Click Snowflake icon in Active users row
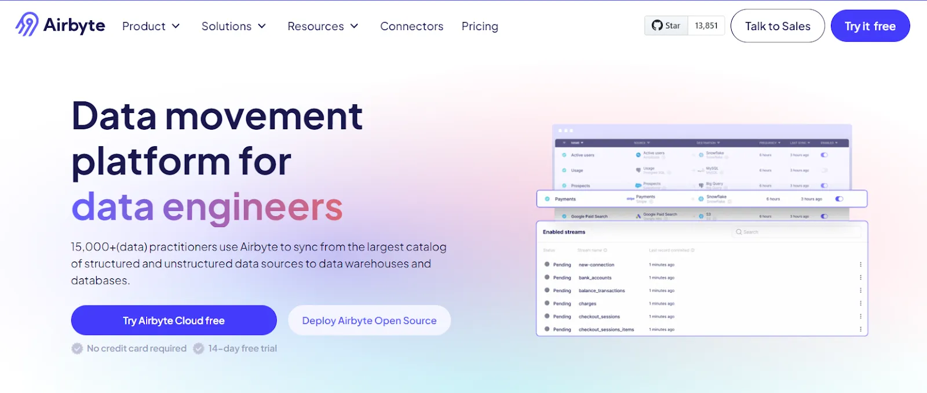927x393 pixels. point(701,155)
